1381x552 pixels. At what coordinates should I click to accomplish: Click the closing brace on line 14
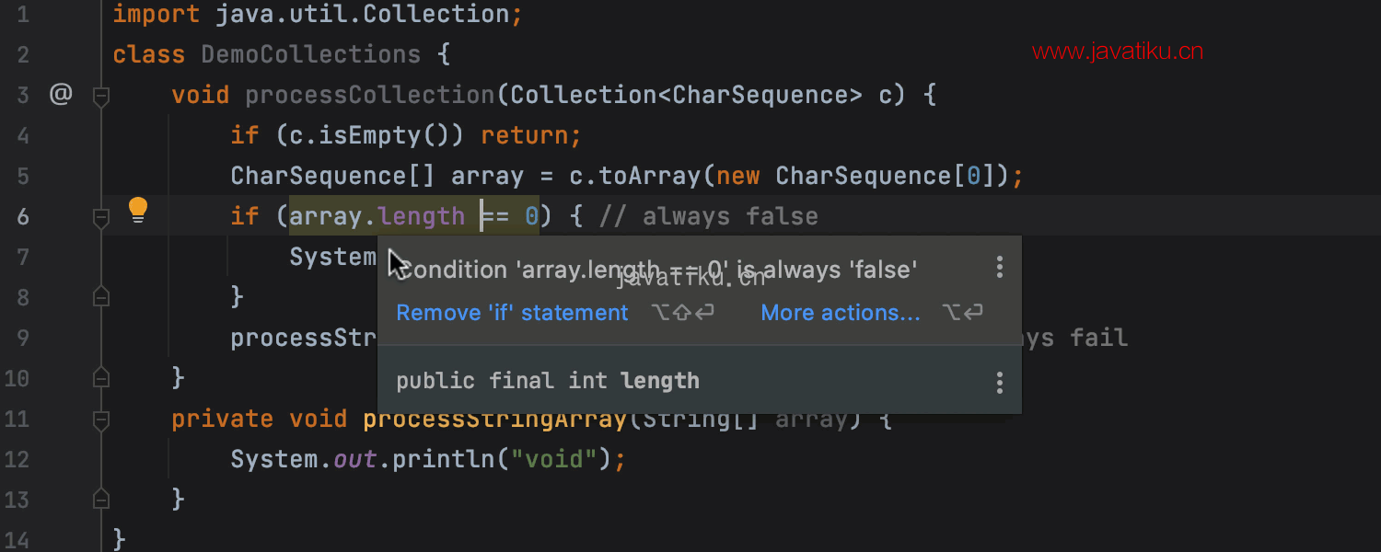119,539
